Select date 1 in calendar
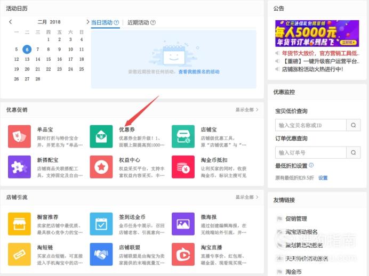The height and width of the screenshot is (276, 369). coord(49,39)
